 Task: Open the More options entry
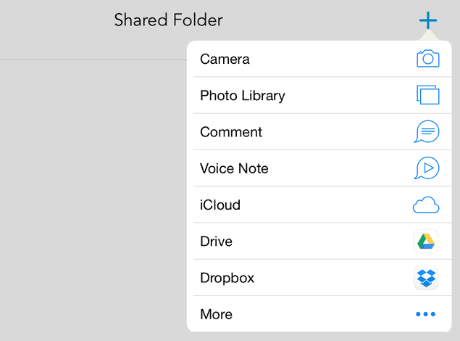click(x=319, y=313)
